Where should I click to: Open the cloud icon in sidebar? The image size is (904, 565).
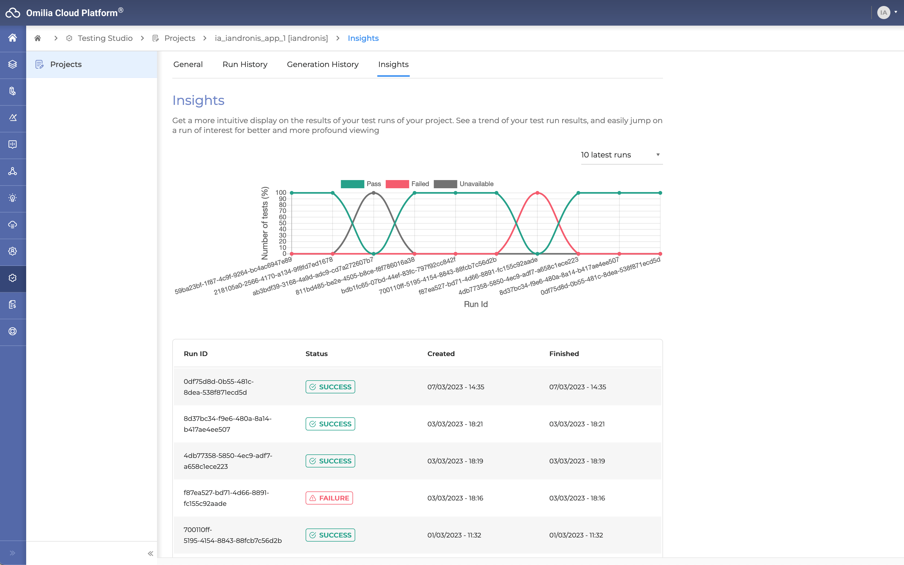tap(13, 224)
